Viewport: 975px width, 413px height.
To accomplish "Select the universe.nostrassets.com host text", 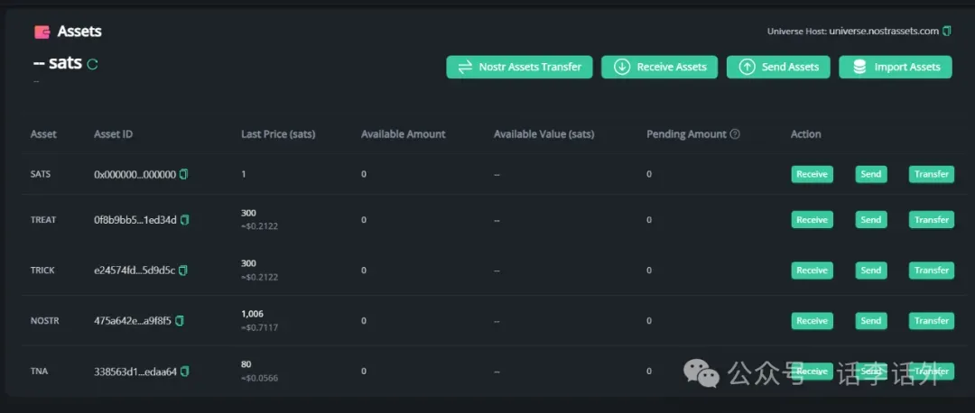I will pyautogui.click(x=884, y=31).
